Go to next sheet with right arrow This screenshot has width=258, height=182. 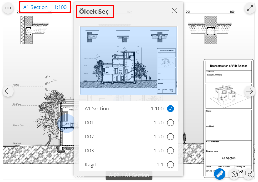pyautogui.click(x=250, y=91)
